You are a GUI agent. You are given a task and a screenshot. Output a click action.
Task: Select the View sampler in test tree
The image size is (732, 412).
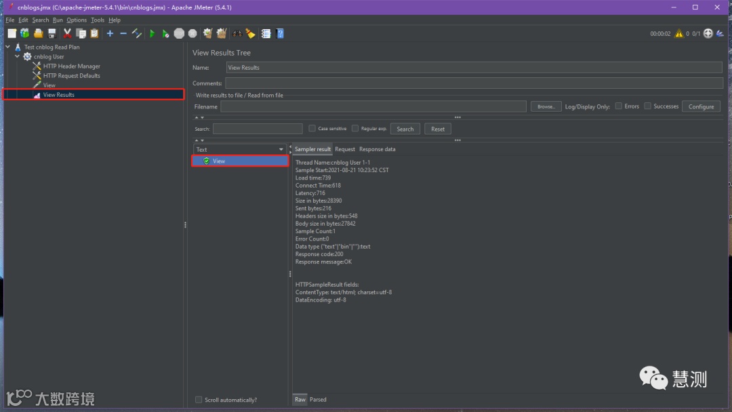[x=49, y=85]
